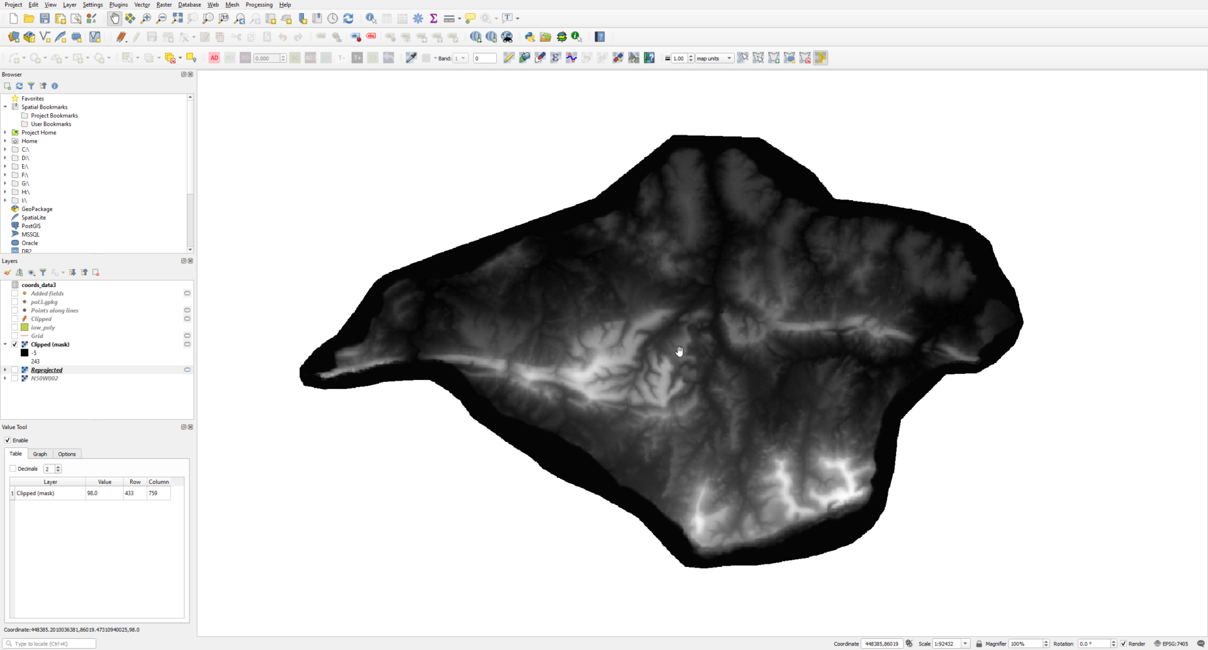Image resolution: width=1208 pixels, height=650 pixels.
Task: Uncheck the Clipped (mask) layer visibility
Action: click(x=14, y=344)
